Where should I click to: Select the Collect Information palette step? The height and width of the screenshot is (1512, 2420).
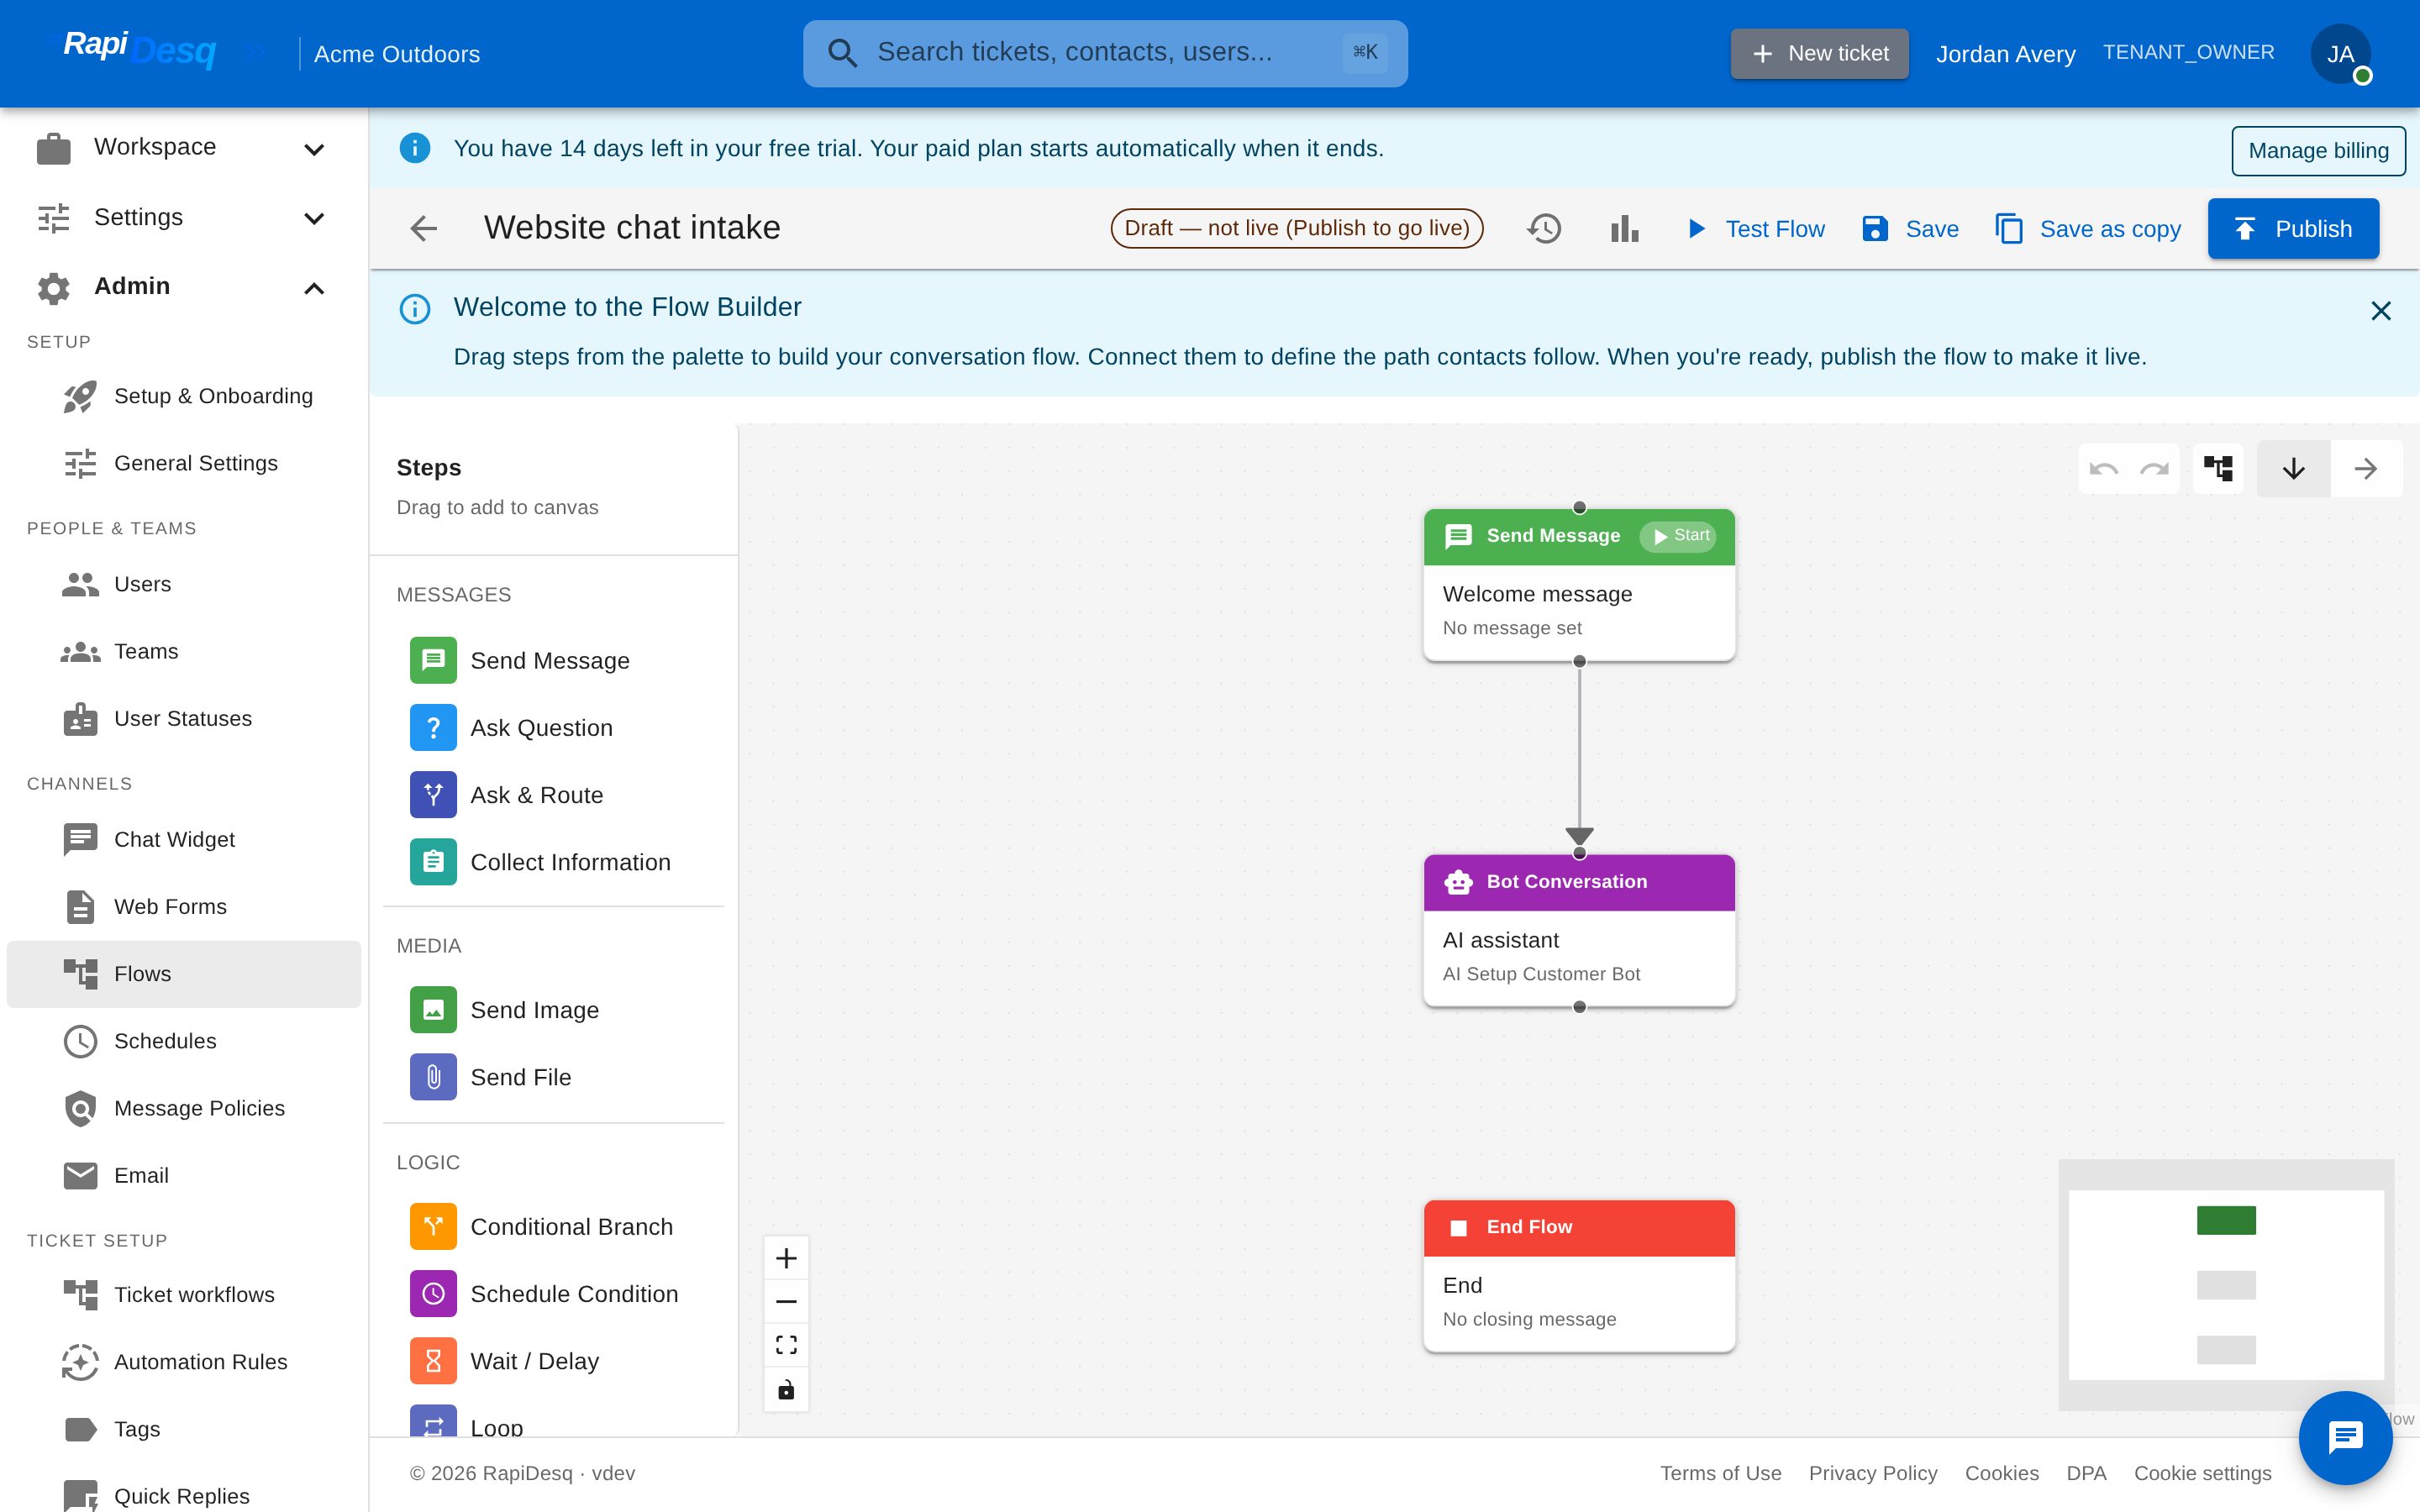pos(553,861)
